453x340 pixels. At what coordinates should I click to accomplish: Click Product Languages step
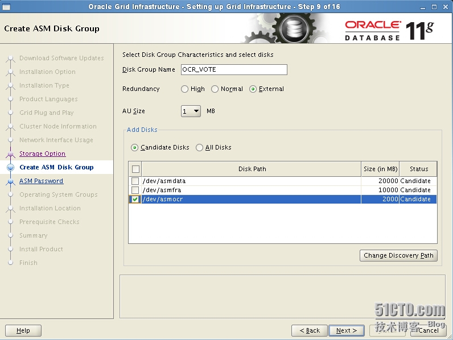(48, 99)
